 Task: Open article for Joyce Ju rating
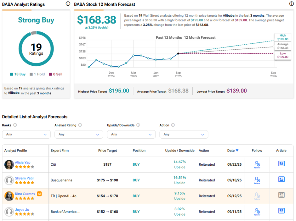point(281,211)
